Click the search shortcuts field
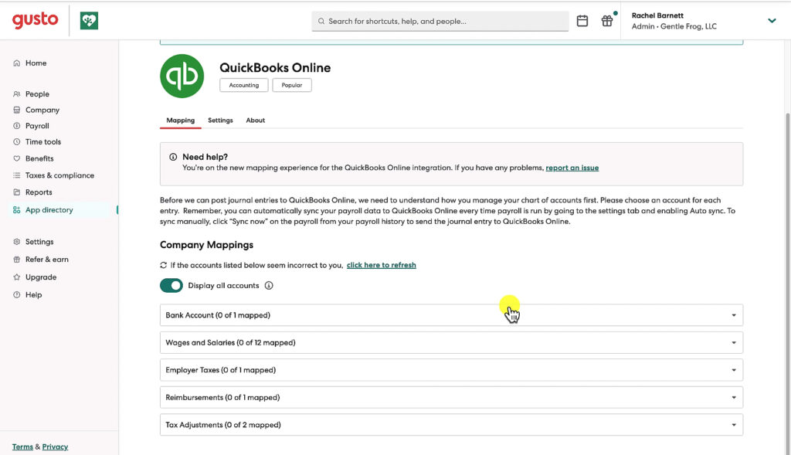791x455 pixels. pyautogui.click(x=440, y=21)
